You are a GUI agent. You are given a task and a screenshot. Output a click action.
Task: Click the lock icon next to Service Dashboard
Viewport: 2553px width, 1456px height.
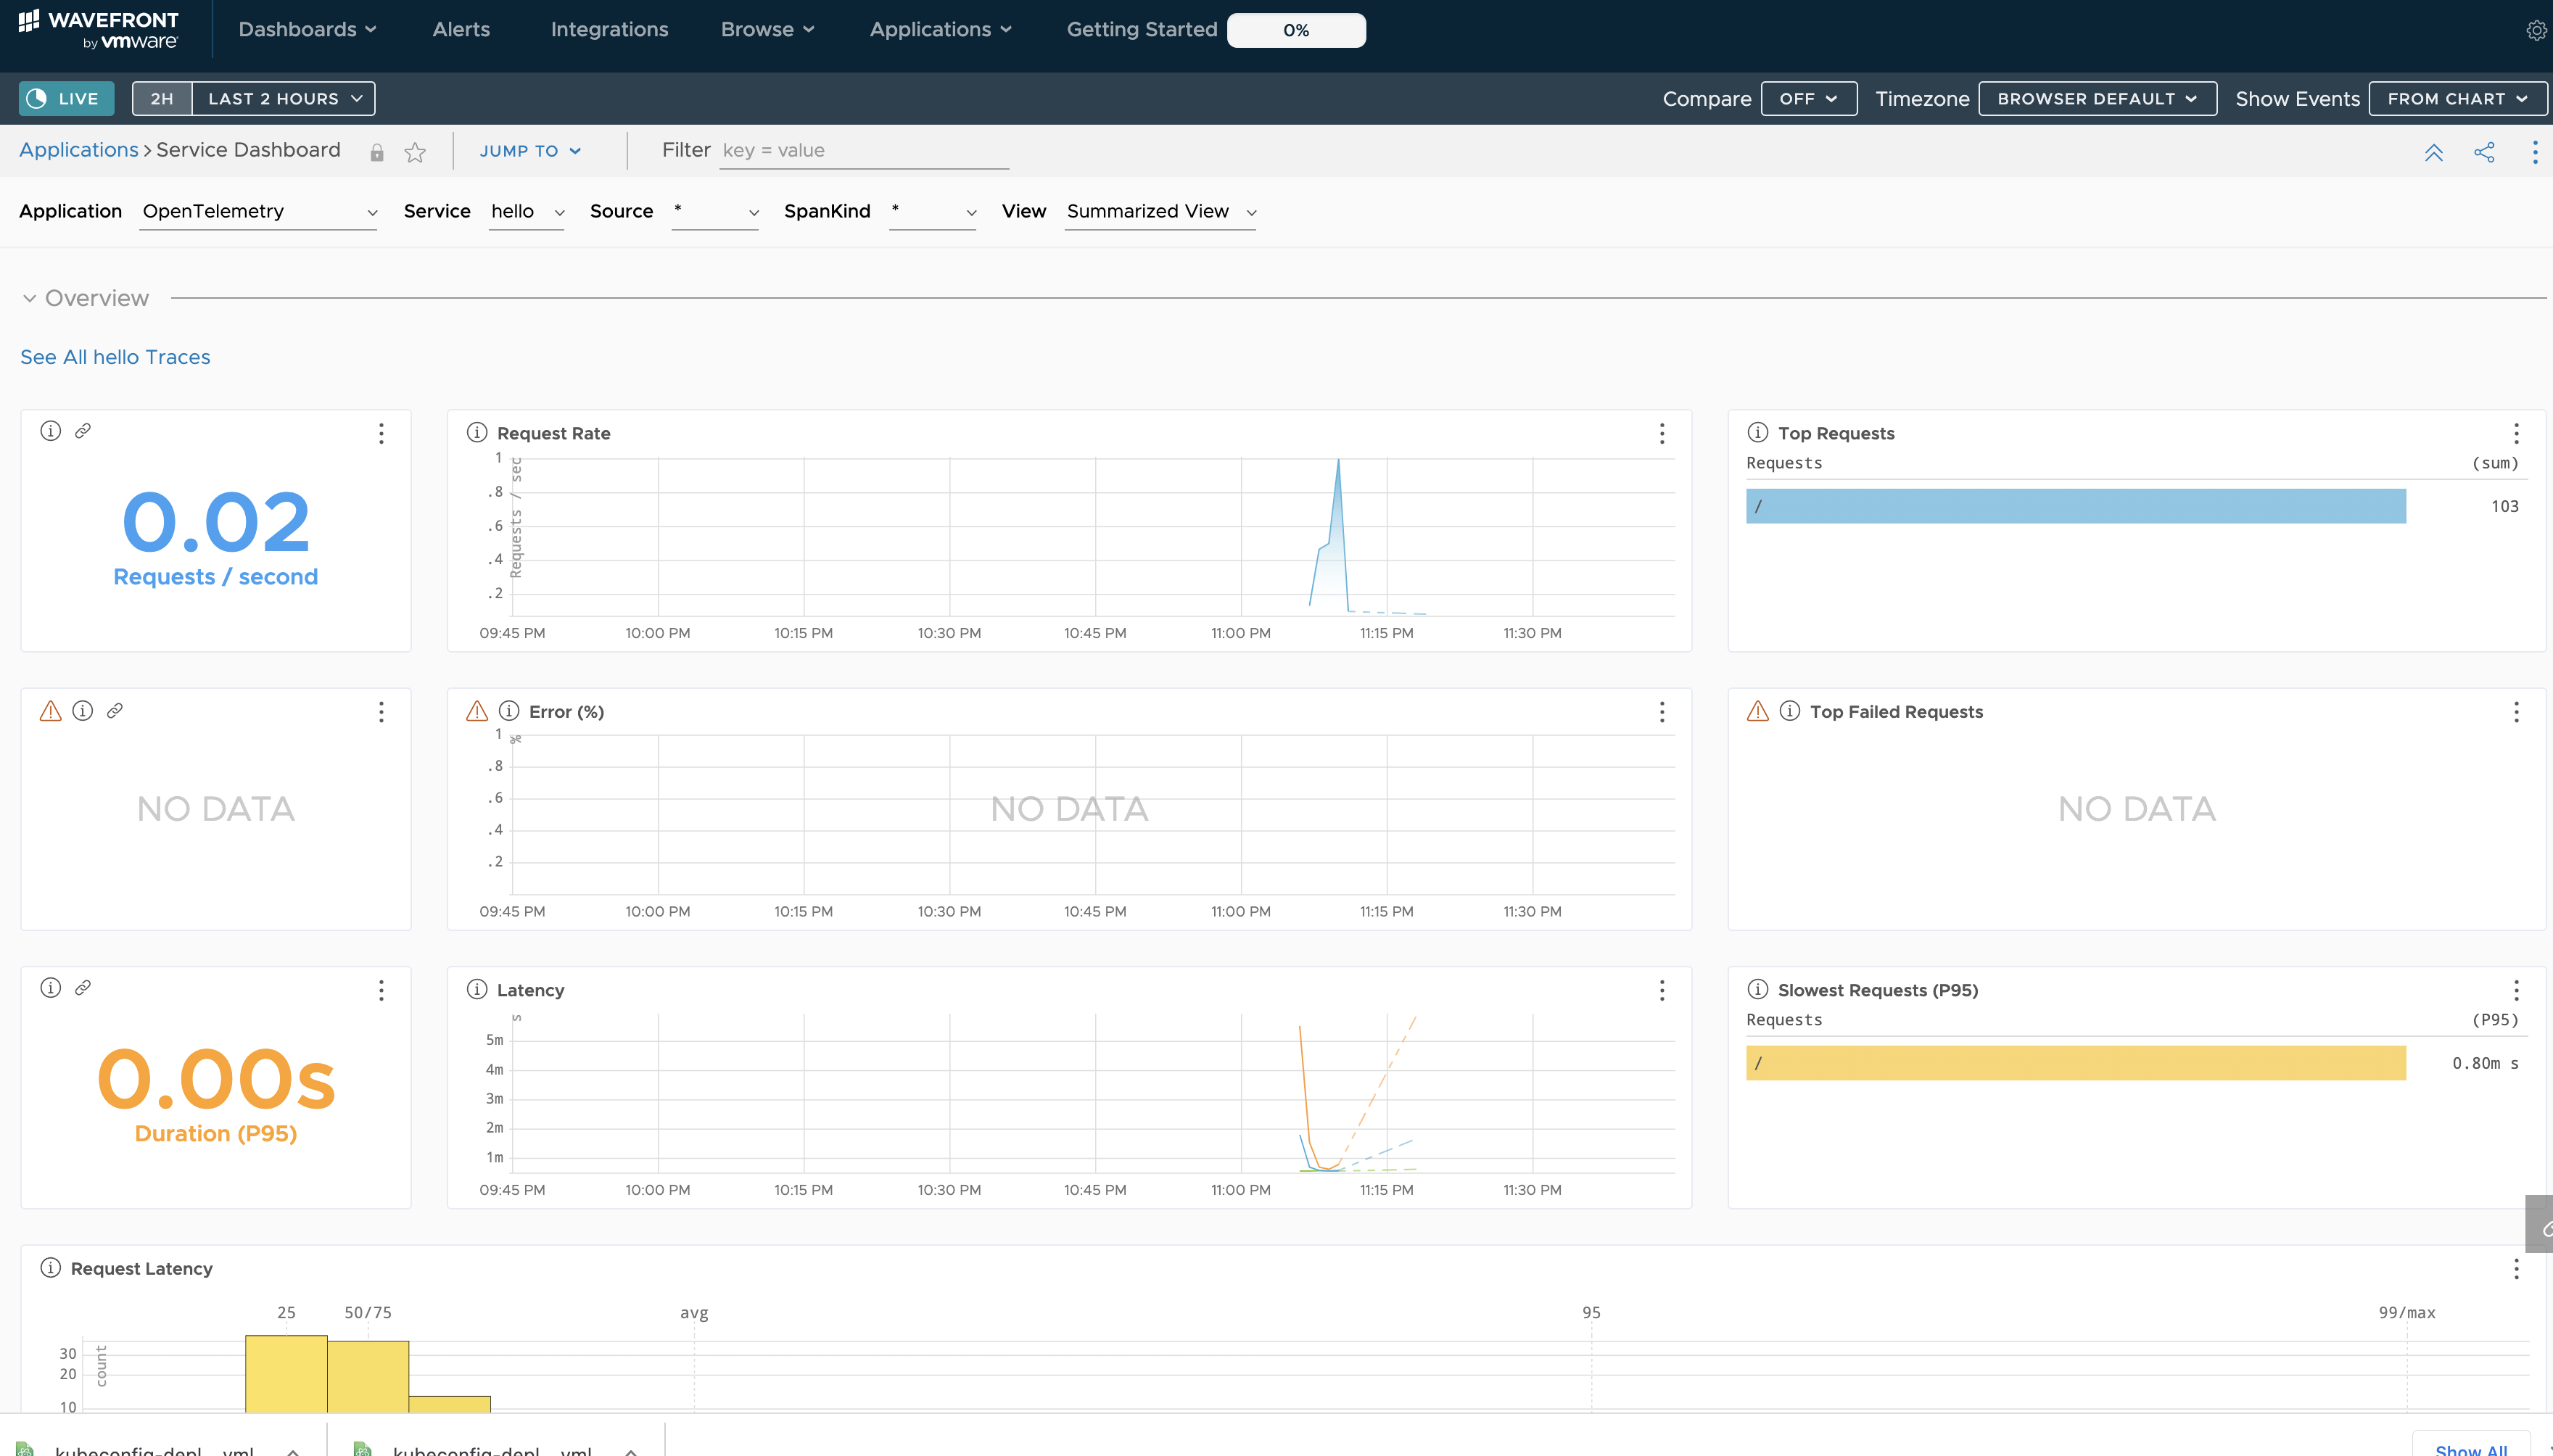(377, 152)
